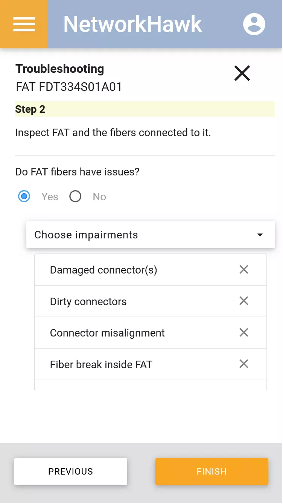Close the Troubleshooting panel with X
Viewport: 283px width, 504px height.
[x=242, y=73]
